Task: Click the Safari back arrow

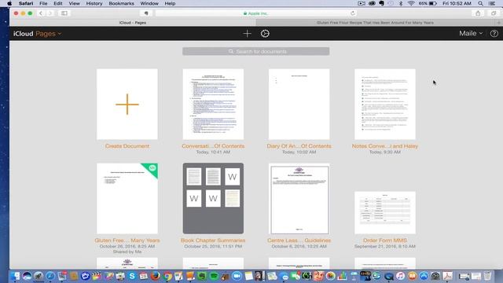Action: [41, 13]
